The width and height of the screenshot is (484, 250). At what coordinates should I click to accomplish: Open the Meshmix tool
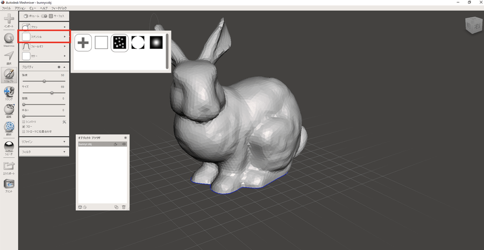click(x=9, y=39)
